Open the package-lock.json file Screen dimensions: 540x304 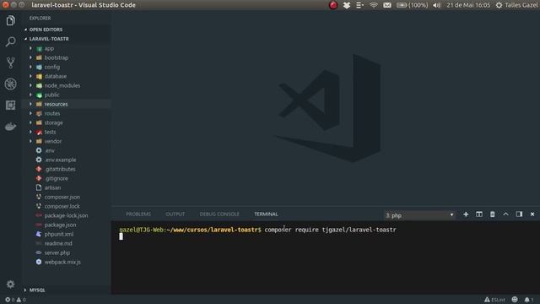pos(66,216)
